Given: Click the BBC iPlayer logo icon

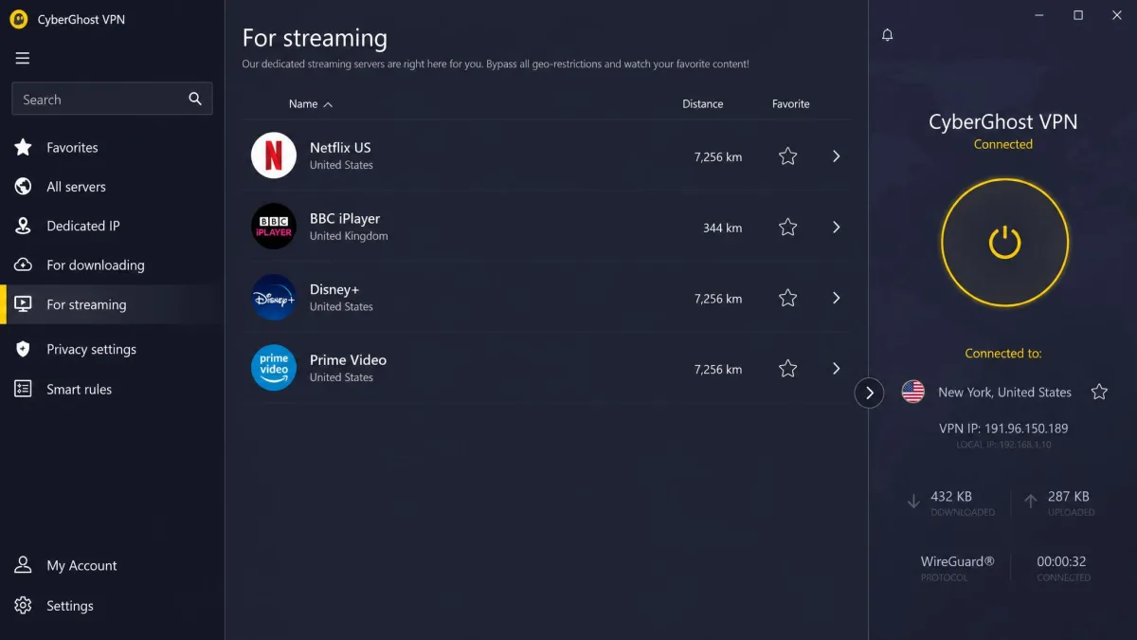Looking at the screenshot, I should click(274, 227).
